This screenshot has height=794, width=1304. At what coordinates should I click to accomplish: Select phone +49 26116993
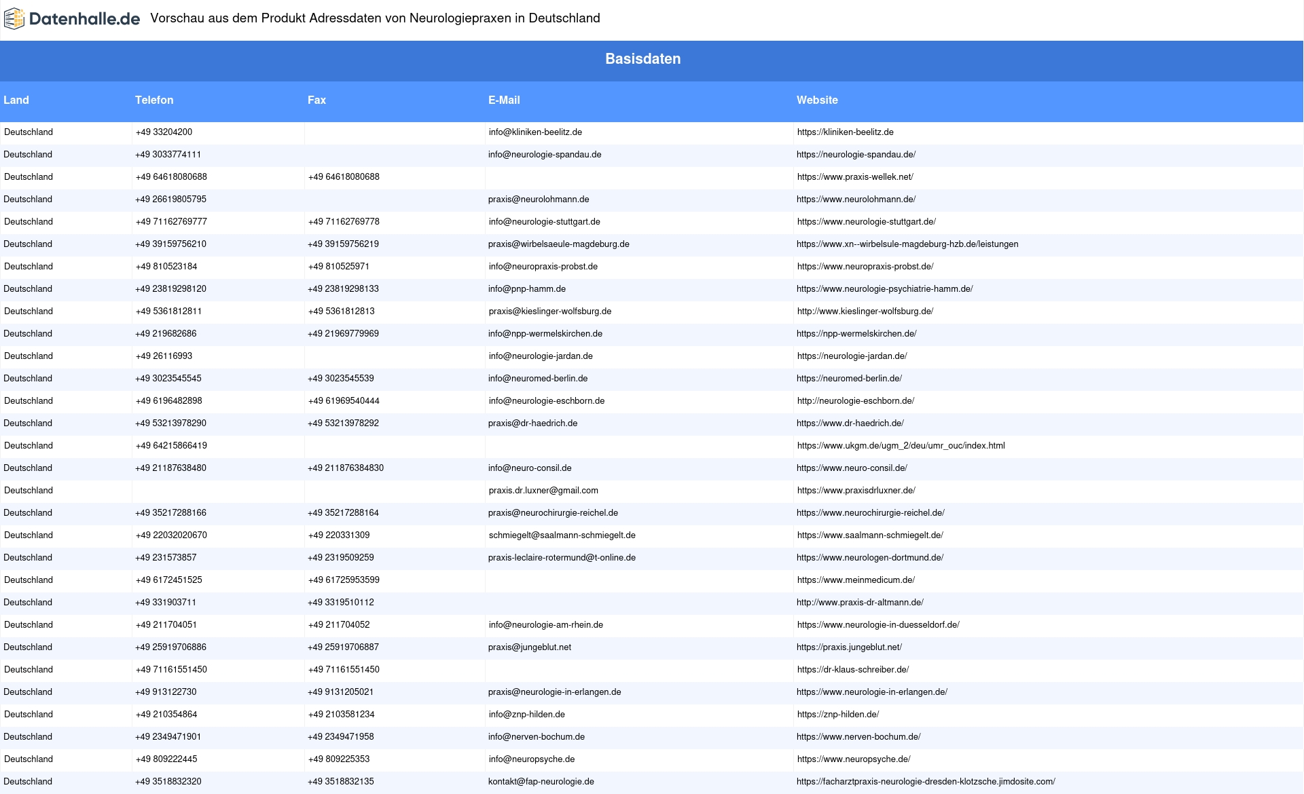tap(164, 356)
